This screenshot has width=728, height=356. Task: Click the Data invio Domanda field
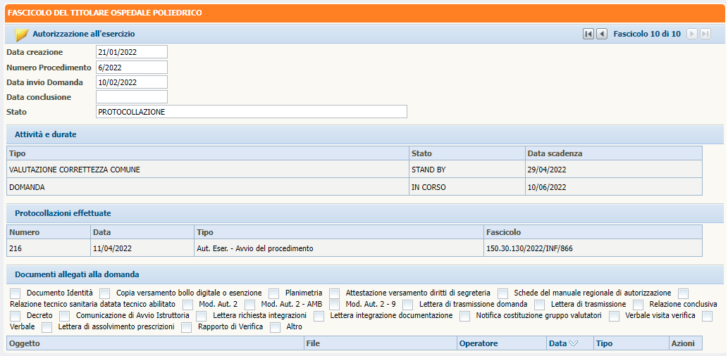(131, 82)
